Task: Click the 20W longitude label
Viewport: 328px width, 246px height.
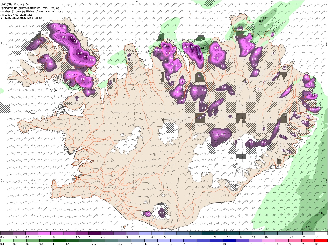Action: pyautogui.click(x=137, y=1)
